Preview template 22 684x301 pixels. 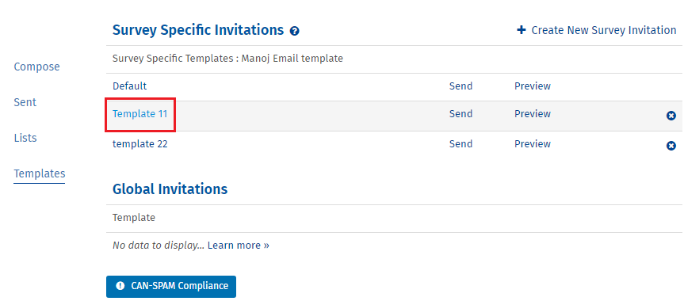coord(532,144)
